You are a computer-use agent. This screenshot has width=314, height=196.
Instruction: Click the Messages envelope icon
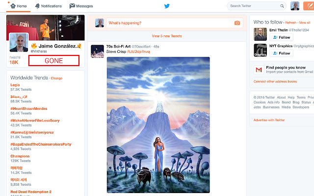click(x=72, y=6)
